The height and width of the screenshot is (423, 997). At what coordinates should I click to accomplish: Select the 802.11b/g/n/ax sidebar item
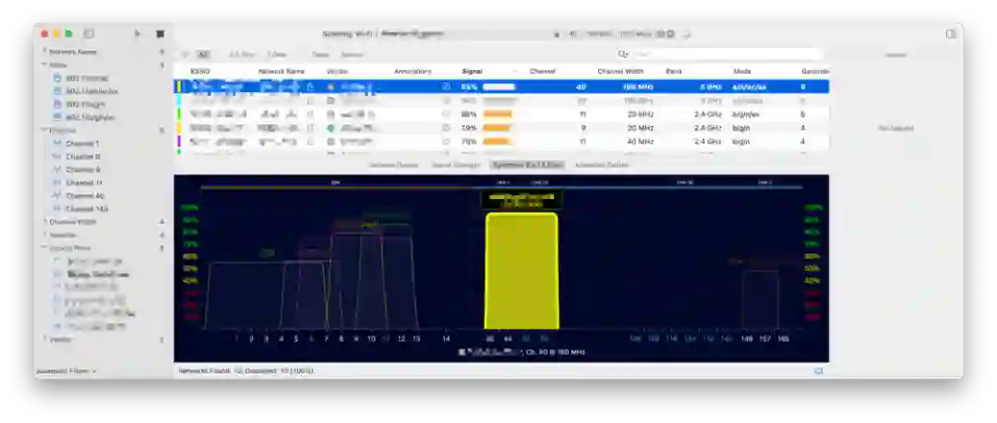pos(90,117)
